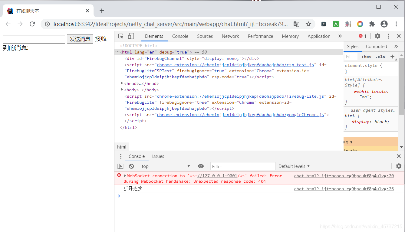Screen dimensions: 405x232
Task: Toggle the device toolbar
Action: pos(131,36)
